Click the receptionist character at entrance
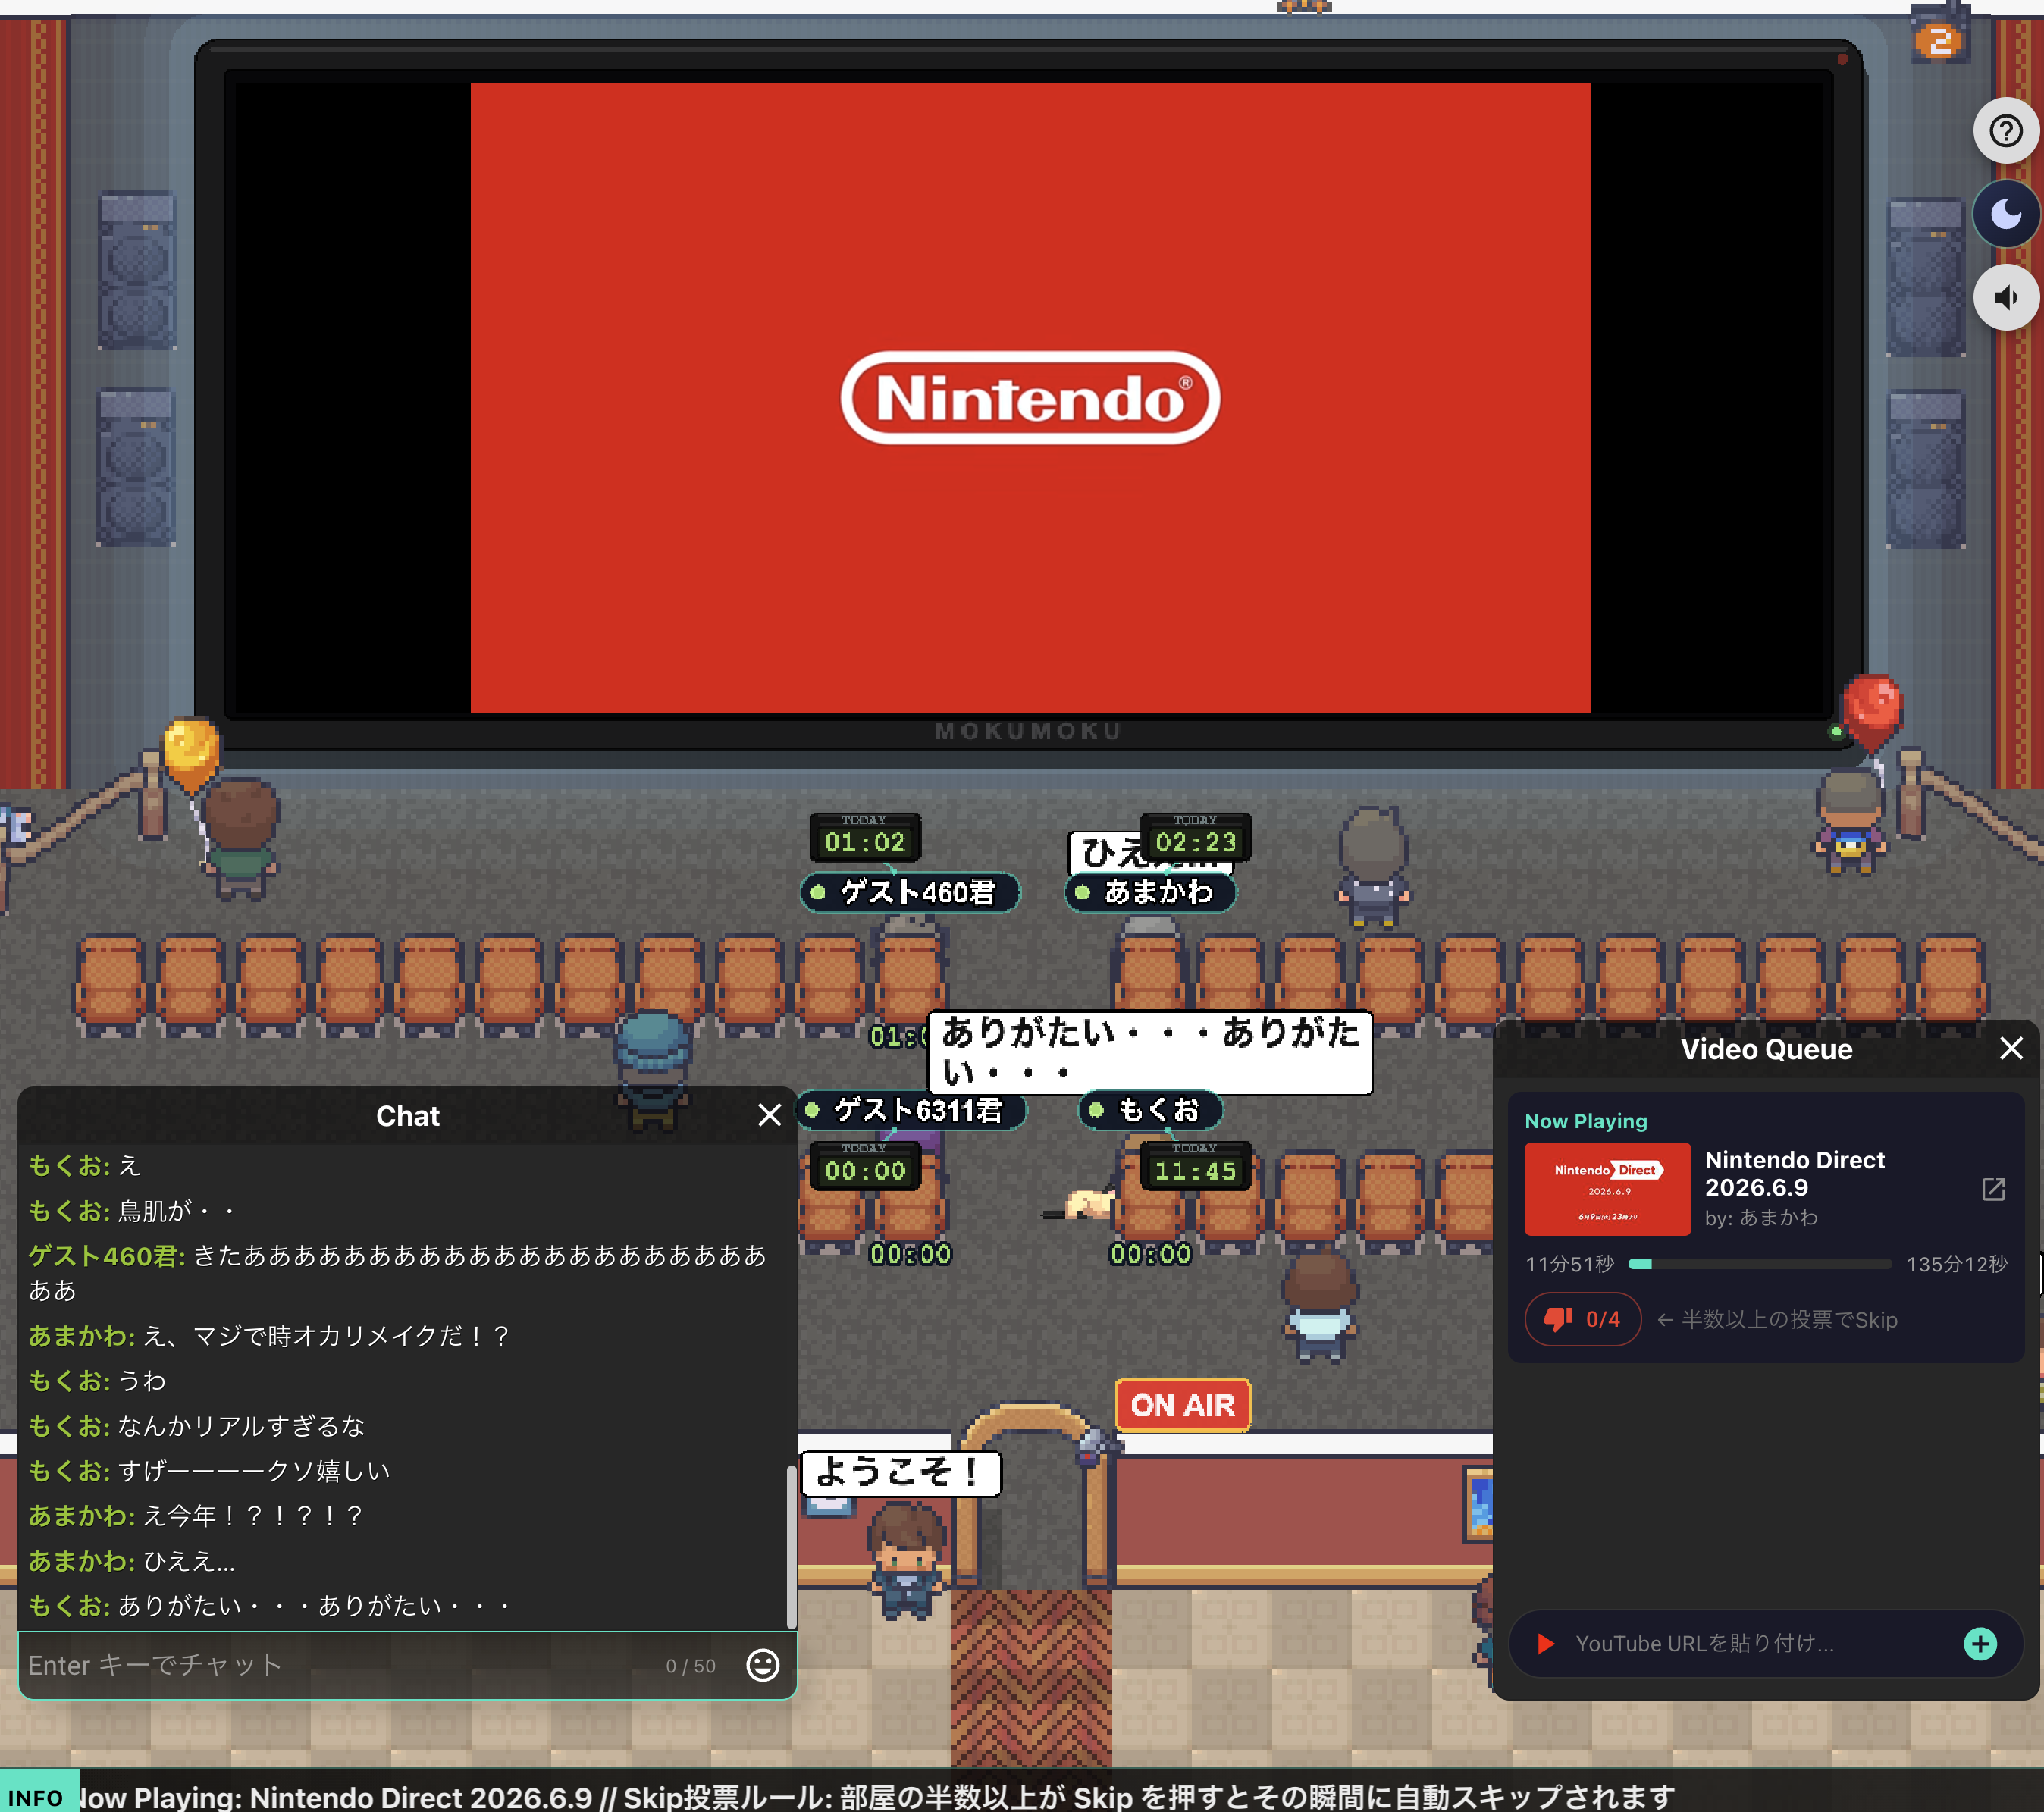This screenshot has width=2044, height=1812. 905,1560
